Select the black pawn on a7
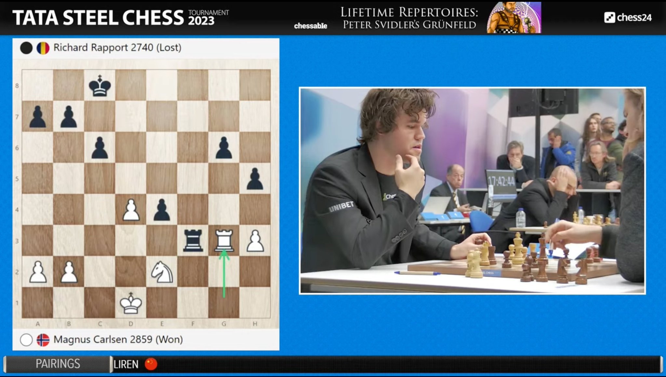 pos(37,117)
